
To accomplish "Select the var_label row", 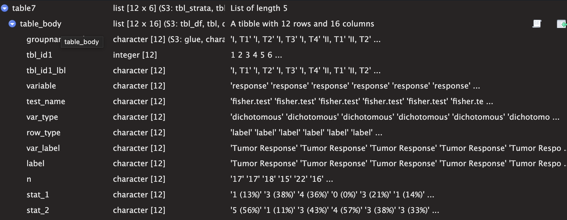I will (x=283, y=148).
